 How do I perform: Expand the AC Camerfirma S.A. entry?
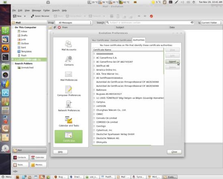coord(94,58)
